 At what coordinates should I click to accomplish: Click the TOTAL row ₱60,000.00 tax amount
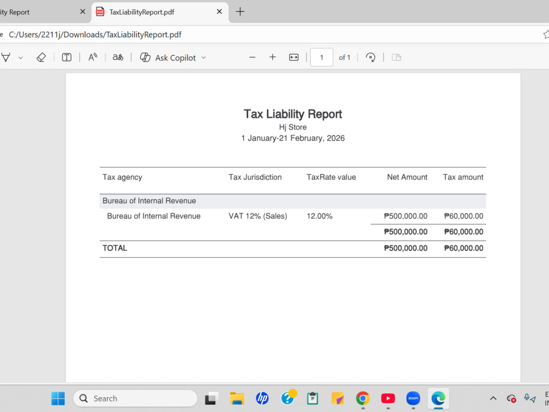point(463,248)
